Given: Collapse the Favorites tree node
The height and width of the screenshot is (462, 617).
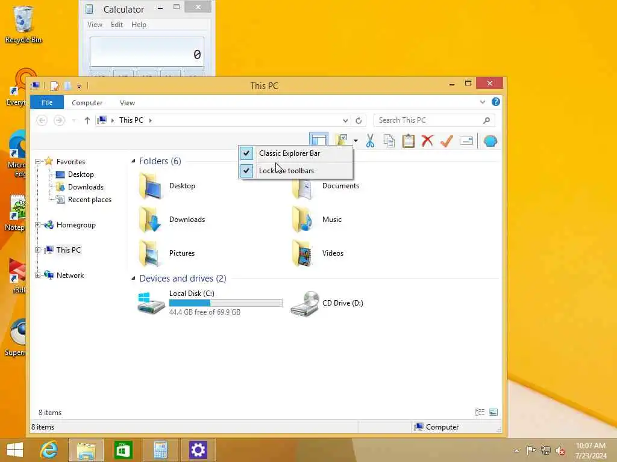Looking at the screenshot, I should click(x=38, y=161).
